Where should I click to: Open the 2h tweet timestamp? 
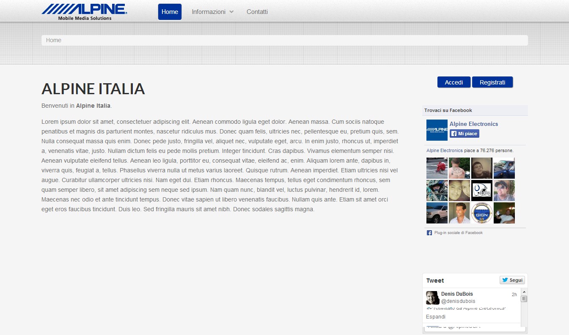tap(514, 294)
